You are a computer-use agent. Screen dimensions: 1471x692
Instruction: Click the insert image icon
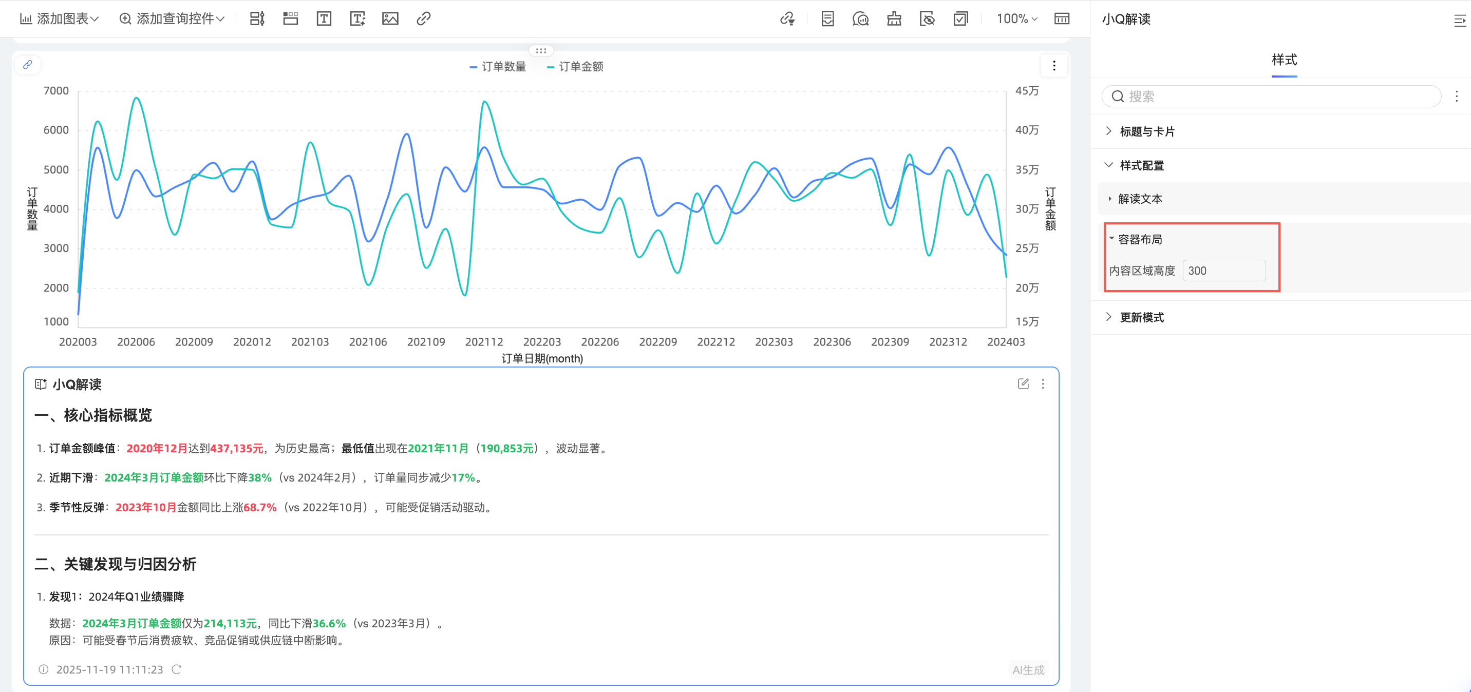390,19
